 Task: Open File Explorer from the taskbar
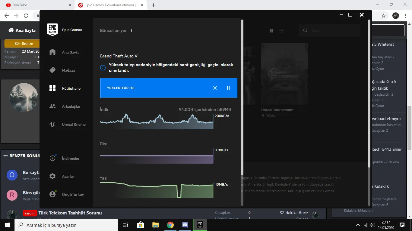click(155, 225)
